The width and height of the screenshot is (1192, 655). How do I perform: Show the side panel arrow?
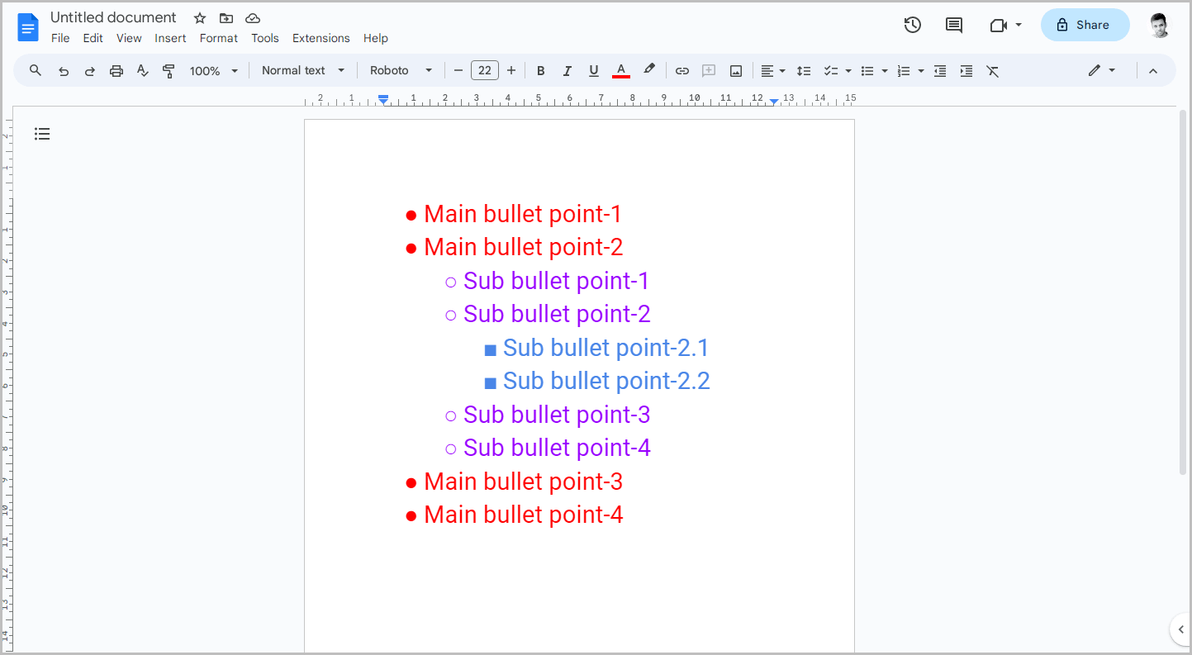click(1180, 629)
